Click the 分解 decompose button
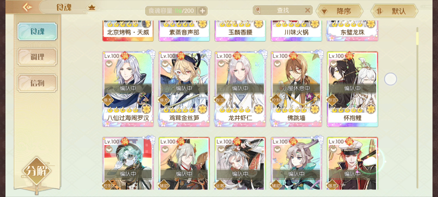 click(37, 171)
